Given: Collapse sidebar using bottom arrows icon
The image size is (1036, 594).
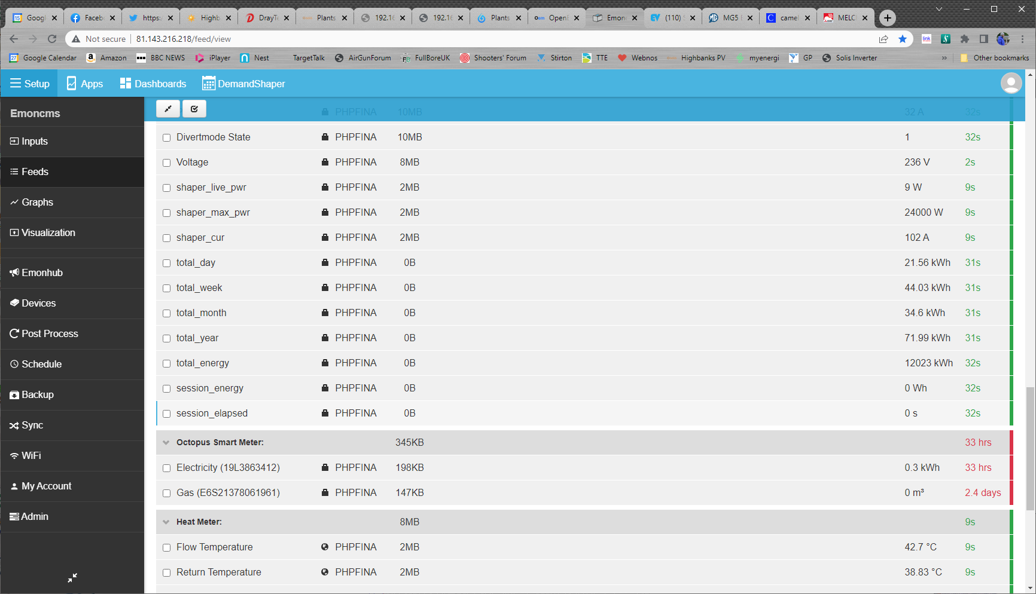Looking at the screenshot, I should coord(72,578).
